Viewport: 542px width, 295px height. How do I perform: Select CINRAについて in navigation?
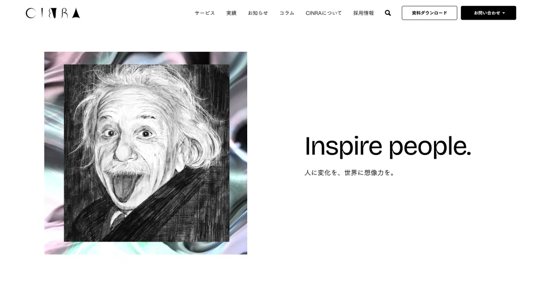(323, 13)
